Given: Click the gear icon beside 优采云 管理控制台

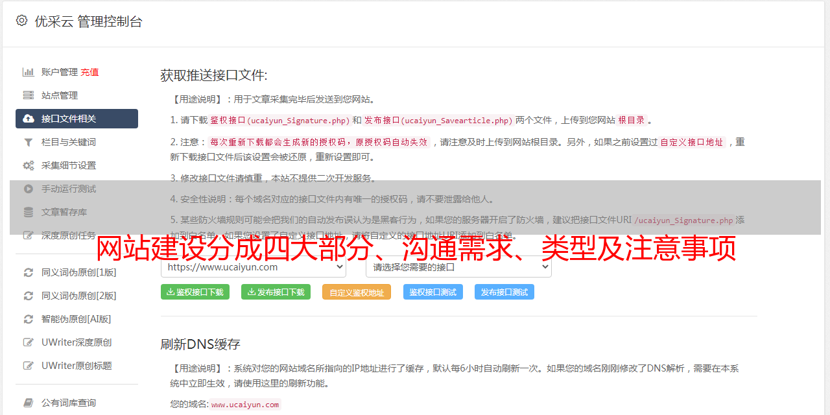Looking at the screenshot, I should [21, 21].
